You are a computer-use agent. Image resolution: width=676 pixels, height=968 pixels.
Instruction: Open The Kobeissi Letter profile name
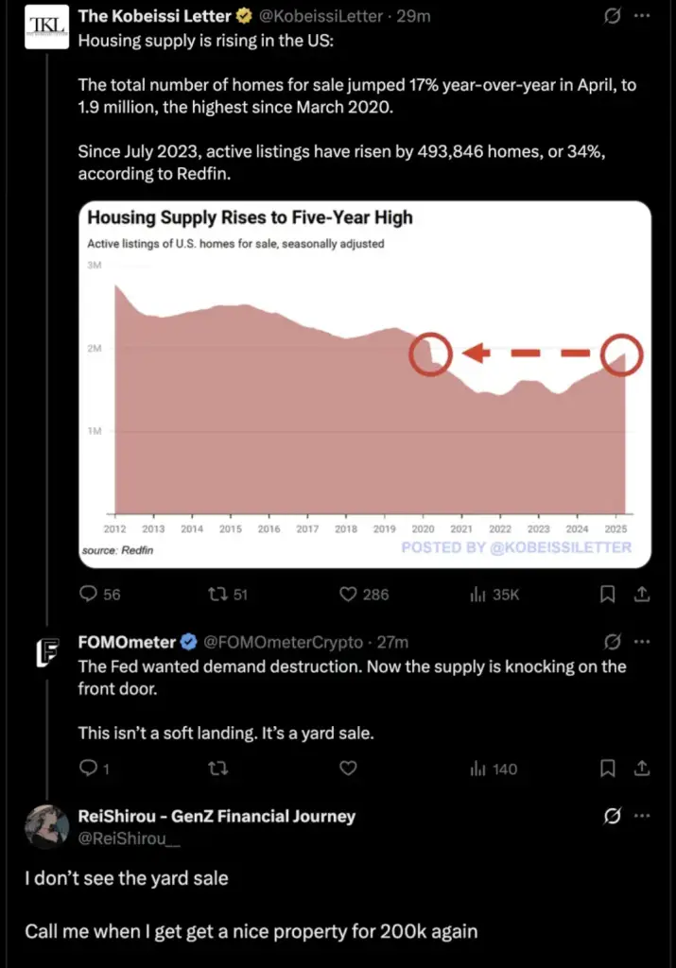point(154,16)
